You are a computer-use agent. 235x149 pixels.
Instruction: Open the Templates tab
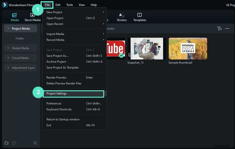point(140,17)
